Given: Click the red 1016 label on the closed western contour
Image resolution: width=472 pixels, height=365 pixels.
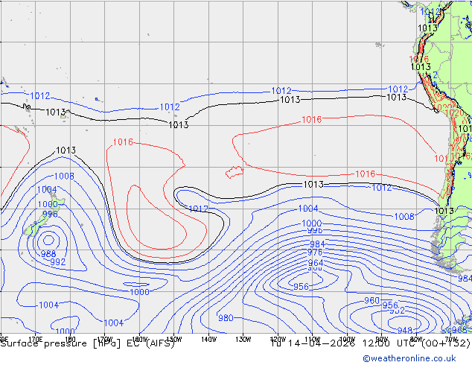Looking at the screenshot, I should click(123, 142).
